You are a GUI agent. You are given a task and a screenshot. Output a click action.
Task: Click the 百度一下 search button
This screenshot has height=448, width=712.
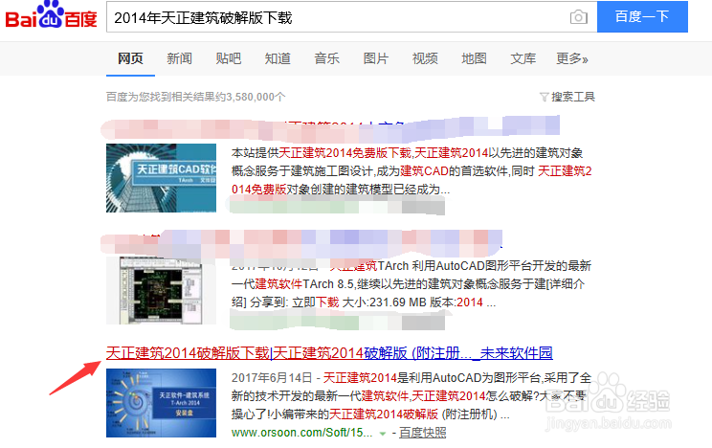(642, 17)
